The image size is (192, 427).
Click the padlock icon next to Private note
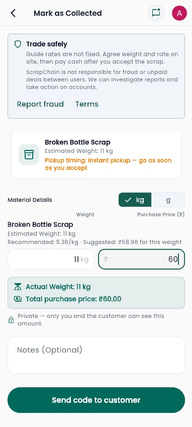pos(11,320)
